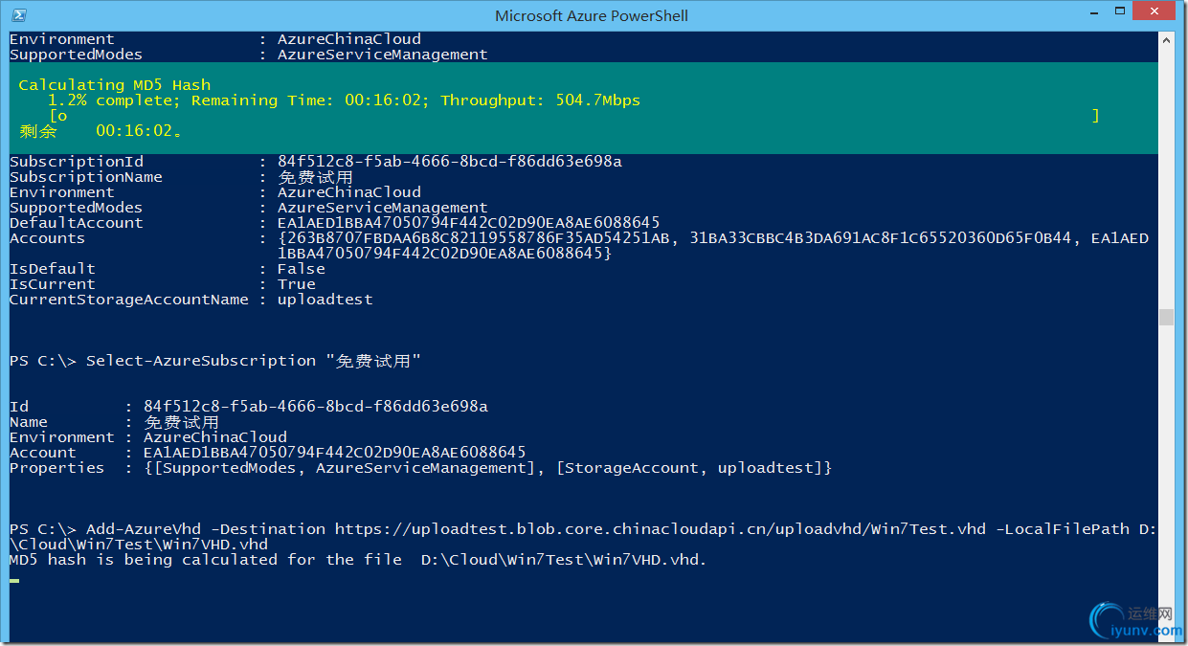Click the SubscriptionId GUID value
Image resolution: width=1188 pixels, height=646 pixels.
coord(450,162)
